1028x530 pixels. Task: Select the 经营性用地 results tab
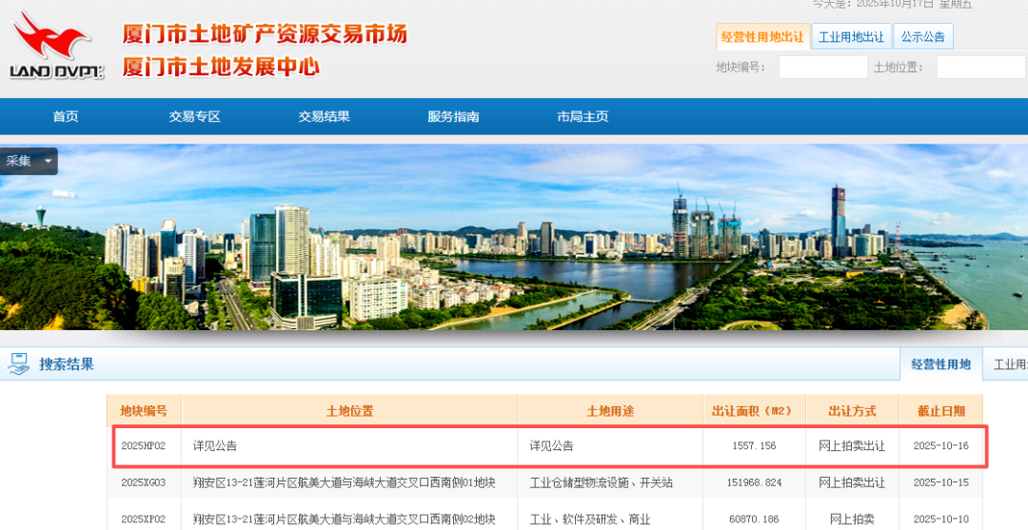(940, 363)
